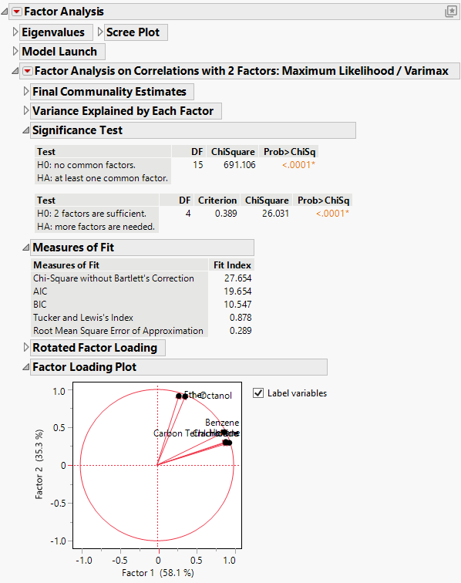Click the Criterion column header
Image resolution: width=461 pixels, height=583 pixels.
coord(217,201)
